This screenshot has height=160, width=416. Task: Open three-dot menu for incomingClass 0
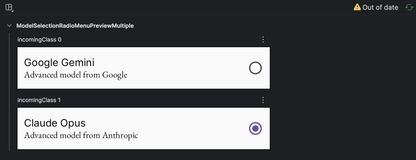point(263,39)
